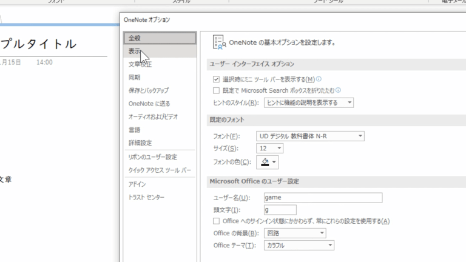Open the 詳細設定 options category
Viewport: 466px width, 262px height.
point(160,143)
